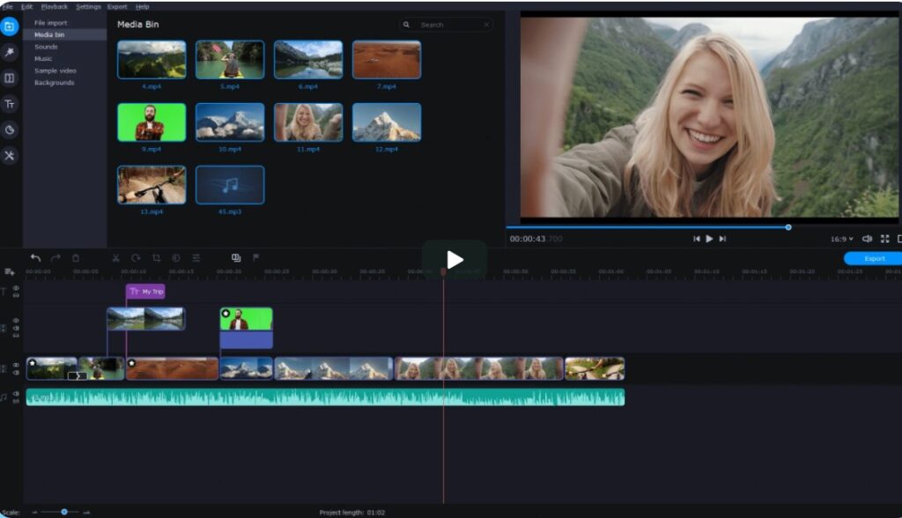The image size is (902, 518).
Task: Open the Import tab in the sidebar
Action: pos(9,26)
